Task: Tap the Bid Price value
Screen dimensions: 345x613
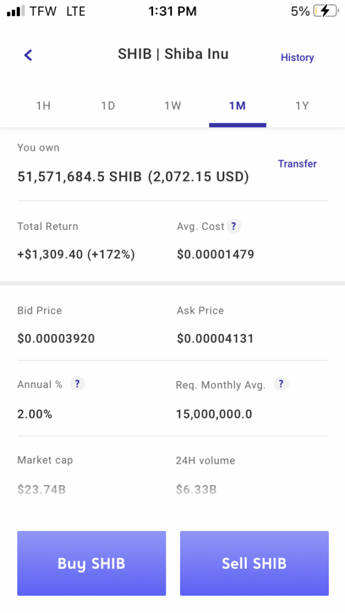Action: pyautogui.click(x=56, y=339)
